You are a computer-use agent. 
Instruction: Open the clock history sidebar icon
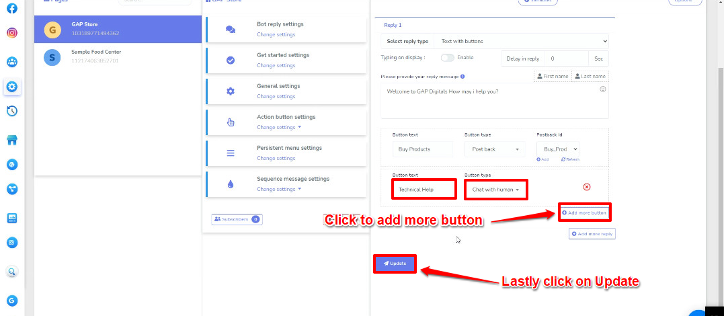12,110
